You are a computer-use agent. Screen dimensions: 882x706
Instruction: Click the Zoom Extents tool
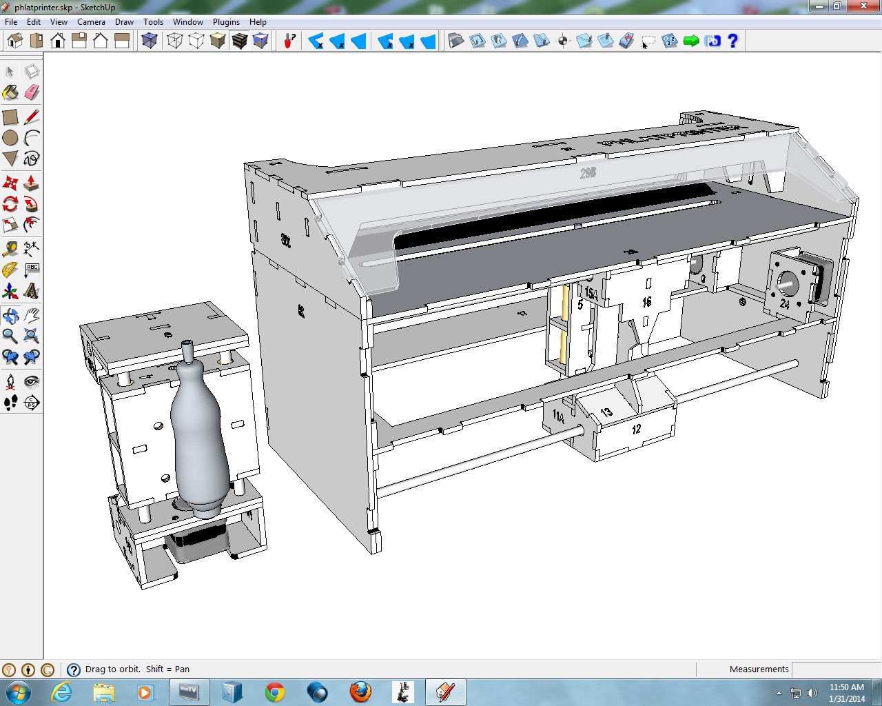(x=32, y=336)
